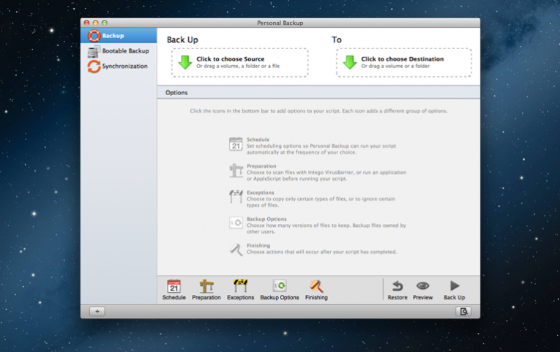Select Synchronization in the sidebar
This screenshot has height=352, width=560.
coord(119,67)
